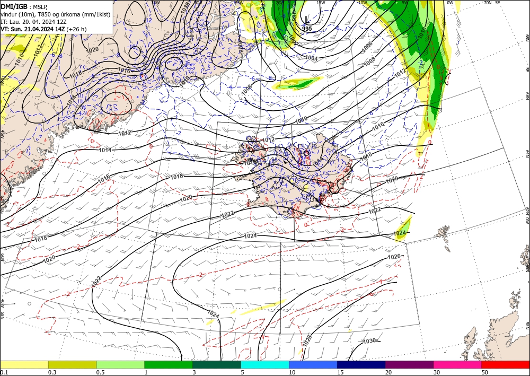Select the legend value 30
The height and width of the screenshot is (376, 530).
tap(436, 372)
